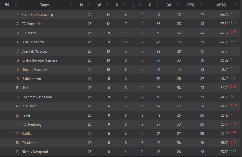Open PFC Sochi team link
The image size is (242, 157).
(30, 106)
